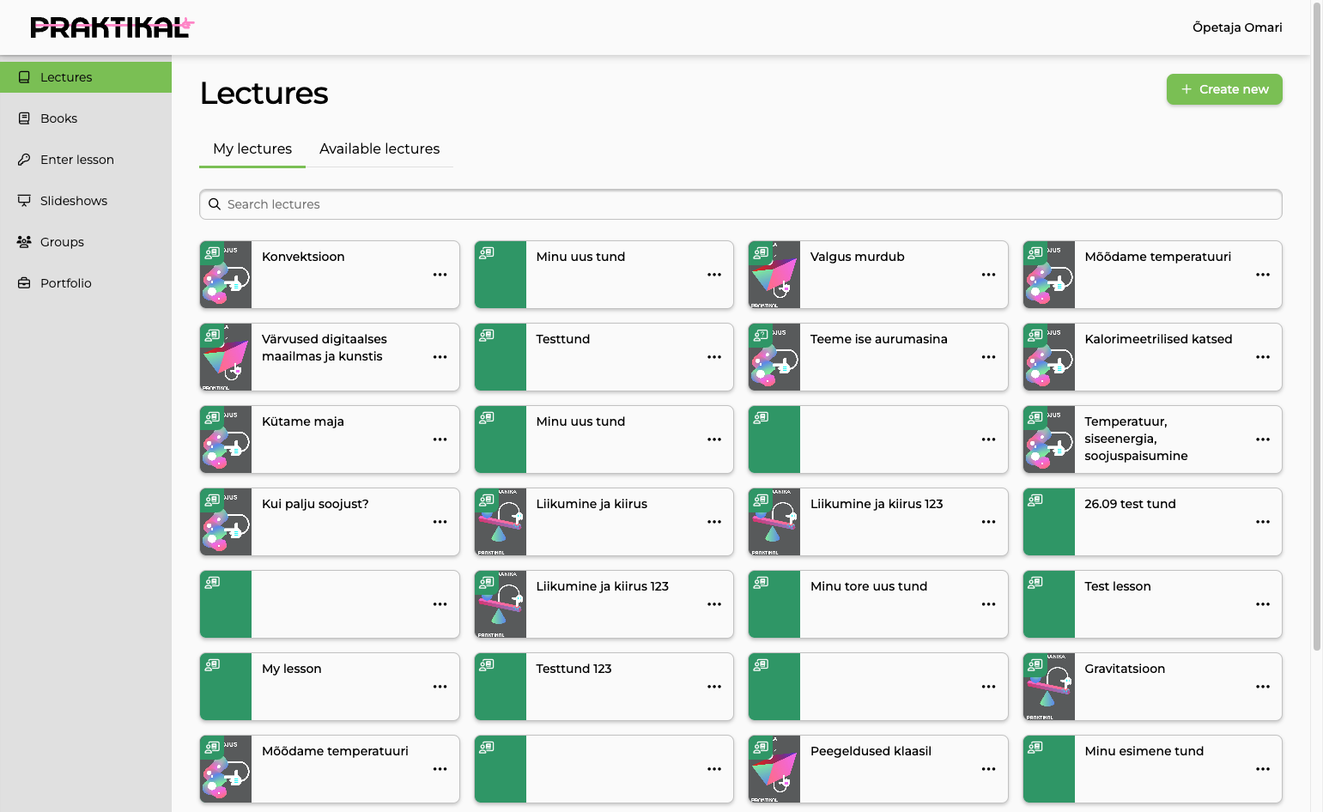Open options menu for 26.09 test tund
Image resolution: width=1323 pixels, height=812 pixels.
click(1263, 522)
